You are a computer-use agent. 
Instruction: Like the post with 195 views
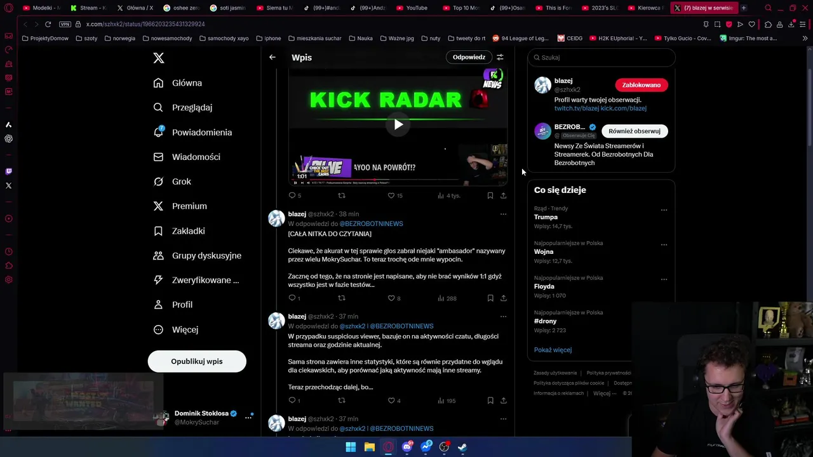(x=394, y=401)
